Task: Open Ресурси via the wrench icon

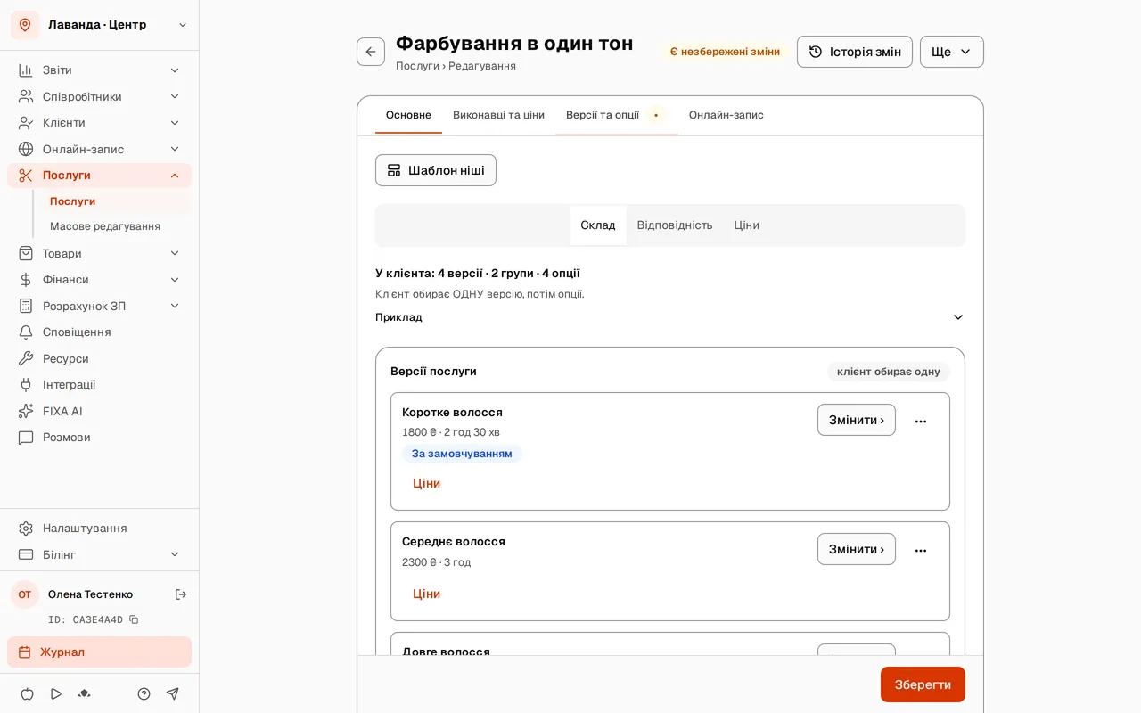Action: pyautogui.click(x=26, y=358)
